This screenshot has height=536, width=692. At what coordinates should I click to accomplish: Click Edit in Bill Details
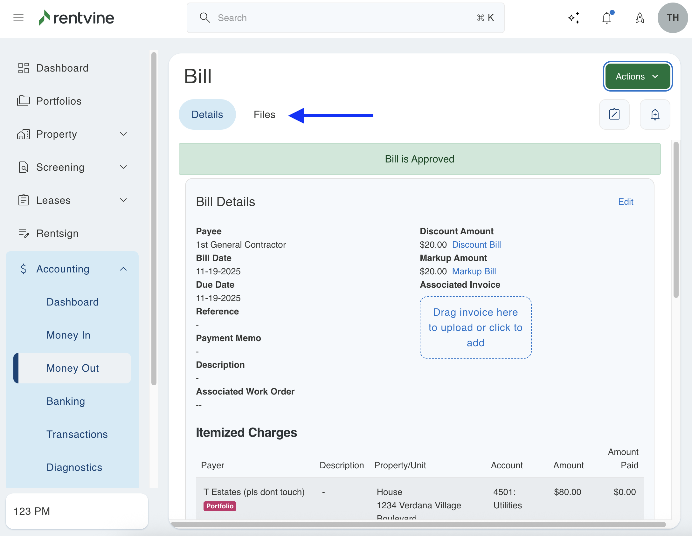click(626, 202)
